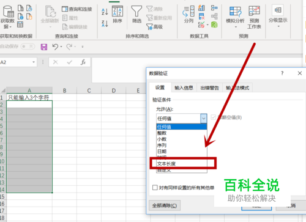The width and height of the screenshot is (306, 222).
Task: Click the purple Save icon
Action: [44, 47]
